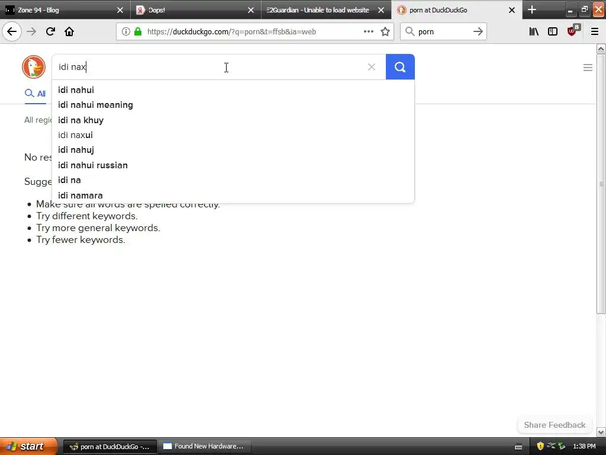The width and height of the screenshot is (606, 455).
Task: Click the forward navigation arrow
Action: (x=31, y=31)
